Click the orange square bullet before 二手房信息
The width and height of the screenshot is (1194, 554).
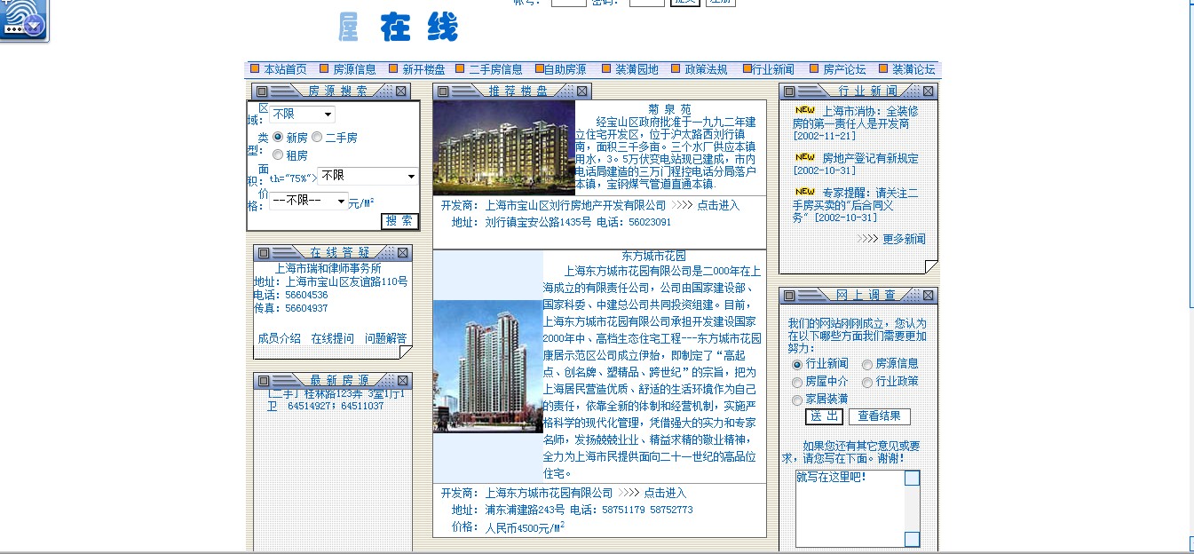pos(461,68)
